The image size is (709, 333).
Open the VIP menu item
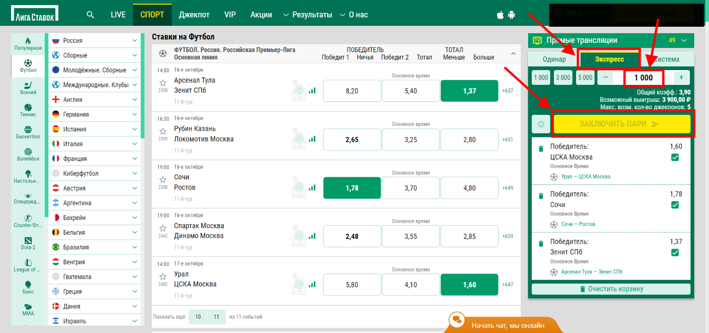(230, 15)
